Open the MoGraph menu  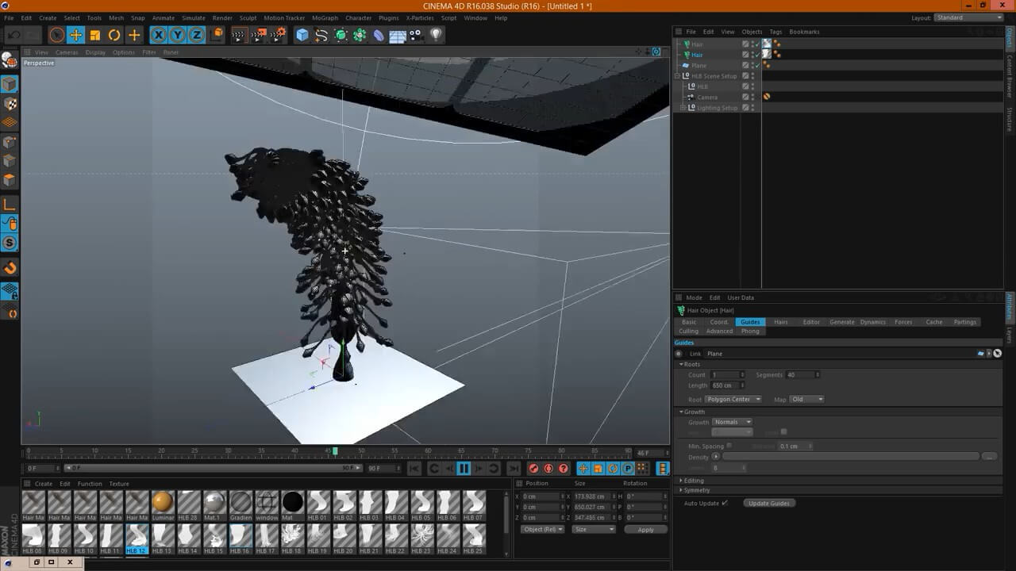tap(325, 17)
